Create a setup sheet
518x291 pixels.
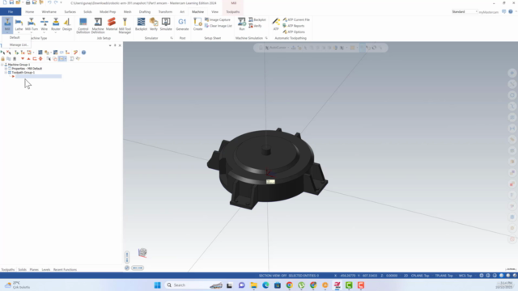click(x=197, y=25)
